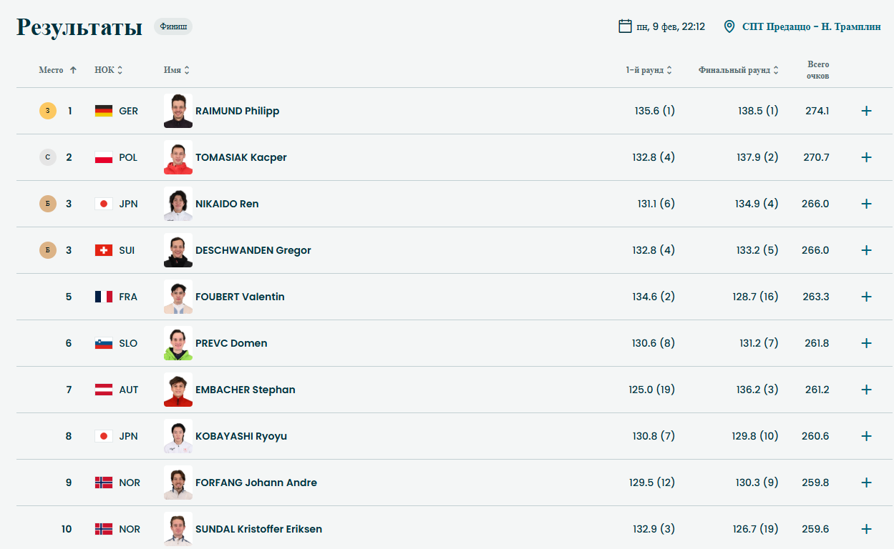
Task: Sort by 1-й раунд scores
Action: (648, 70)
